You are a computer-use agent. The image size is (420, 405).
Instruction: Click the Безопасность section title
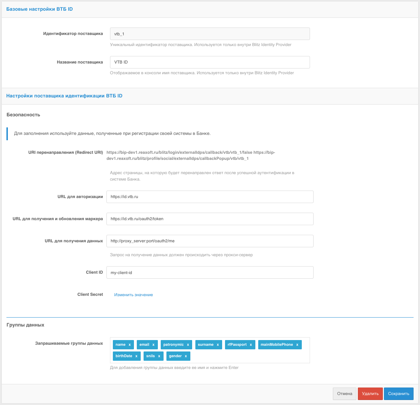23,115
